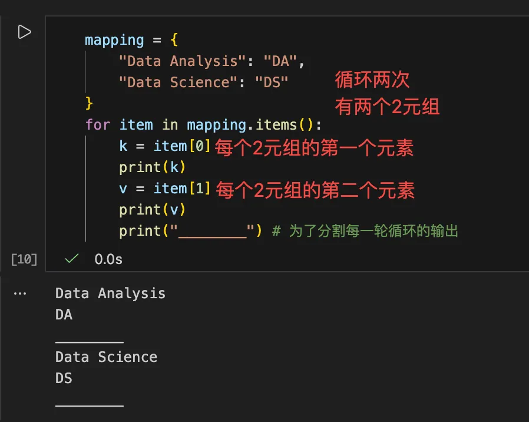Click the red 循环两次 annotation
The width and height of the screenshot is (529, 422).
372,80
